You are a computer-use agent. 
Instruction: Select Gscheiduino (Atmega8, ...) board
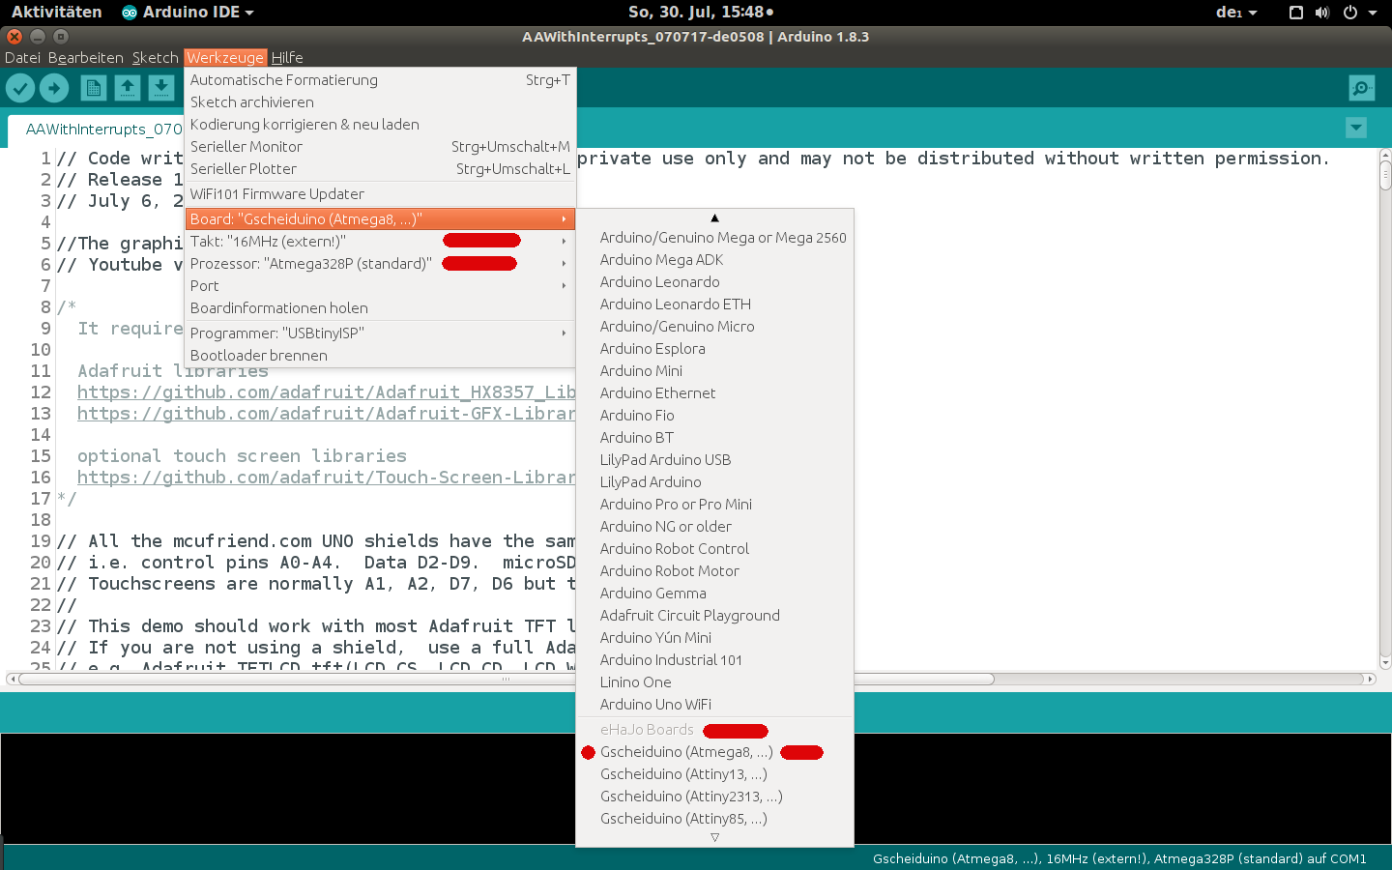point(714,752)
